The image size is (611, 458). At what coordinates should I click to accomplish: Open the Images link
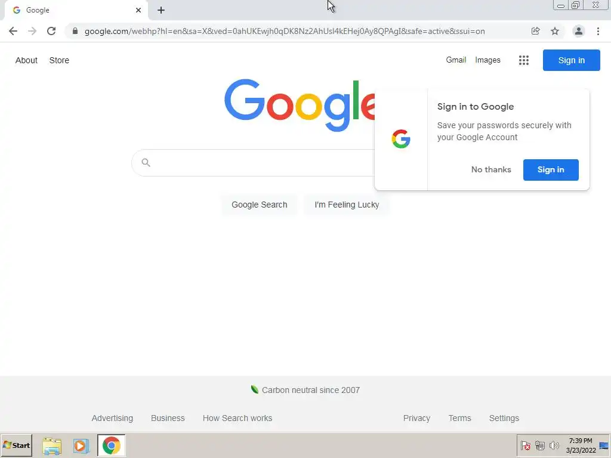point(487,60)
